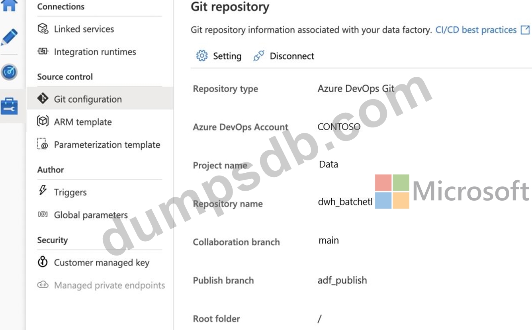Image resolution: width=532 pixels, height=330 pixels.
Task: Open CI/CD best practices link
Action: point(476,30)
